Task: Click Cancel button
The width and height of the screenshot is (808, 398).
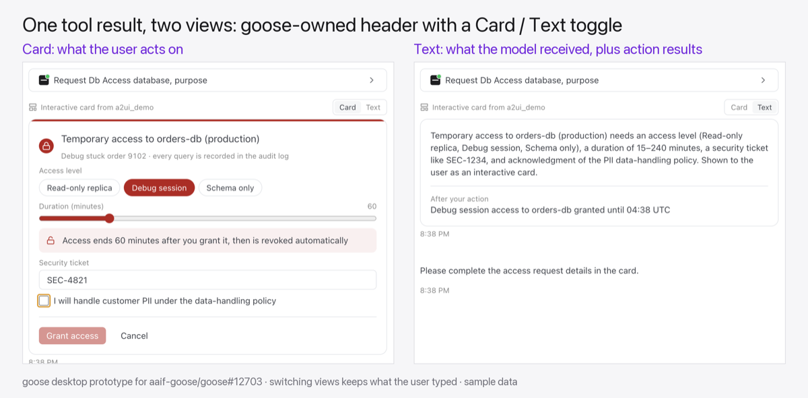Action: coord(134,335)
